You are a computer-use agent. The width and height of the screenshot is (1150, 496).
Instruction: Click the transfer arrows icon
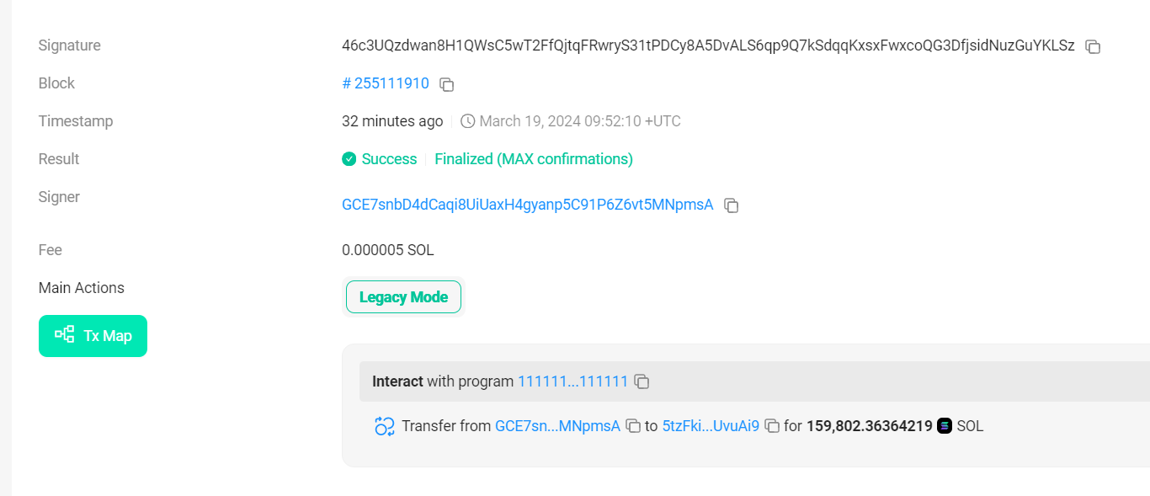pyautogui.click(x=385, y=426)
